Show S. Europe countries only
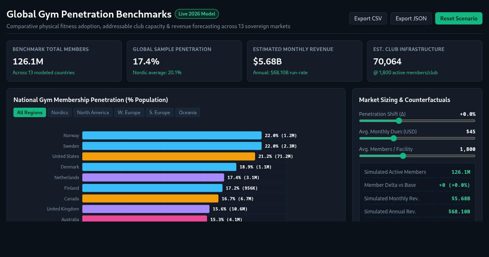 (x=160, y=113)
